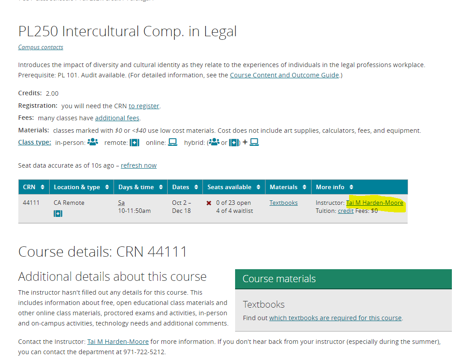Open "which textbooks are required for this course"
This screenshot has height=364, width=455.
pos(336,318)
